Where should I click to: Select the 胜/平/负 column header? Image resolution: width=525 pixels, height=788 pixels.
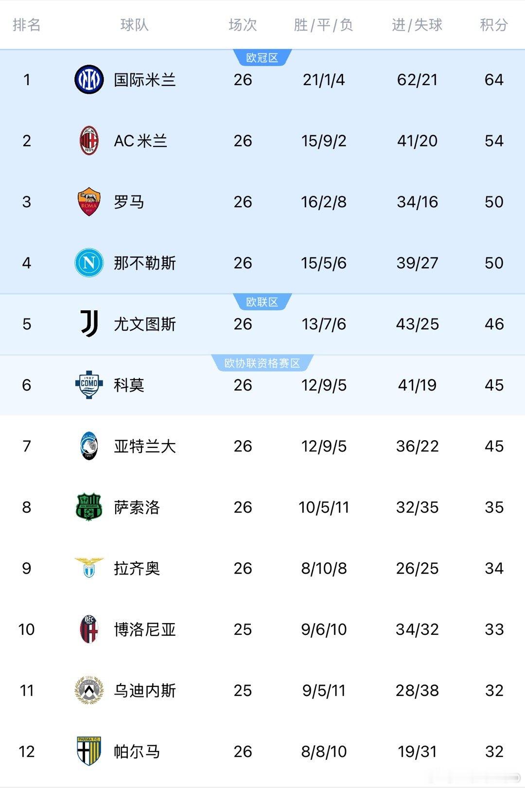pos(324,25)
